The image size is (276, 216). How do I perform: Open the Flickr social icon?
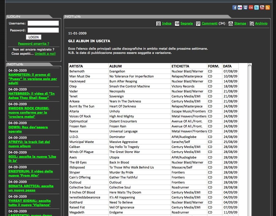point(240,7)
